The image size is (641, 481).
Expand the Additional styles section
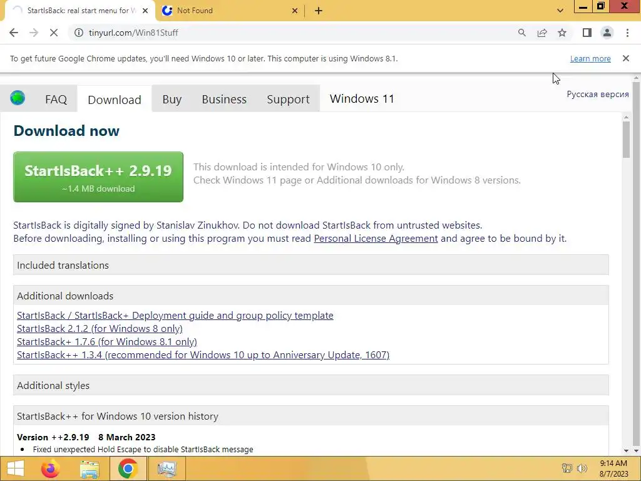310,385
